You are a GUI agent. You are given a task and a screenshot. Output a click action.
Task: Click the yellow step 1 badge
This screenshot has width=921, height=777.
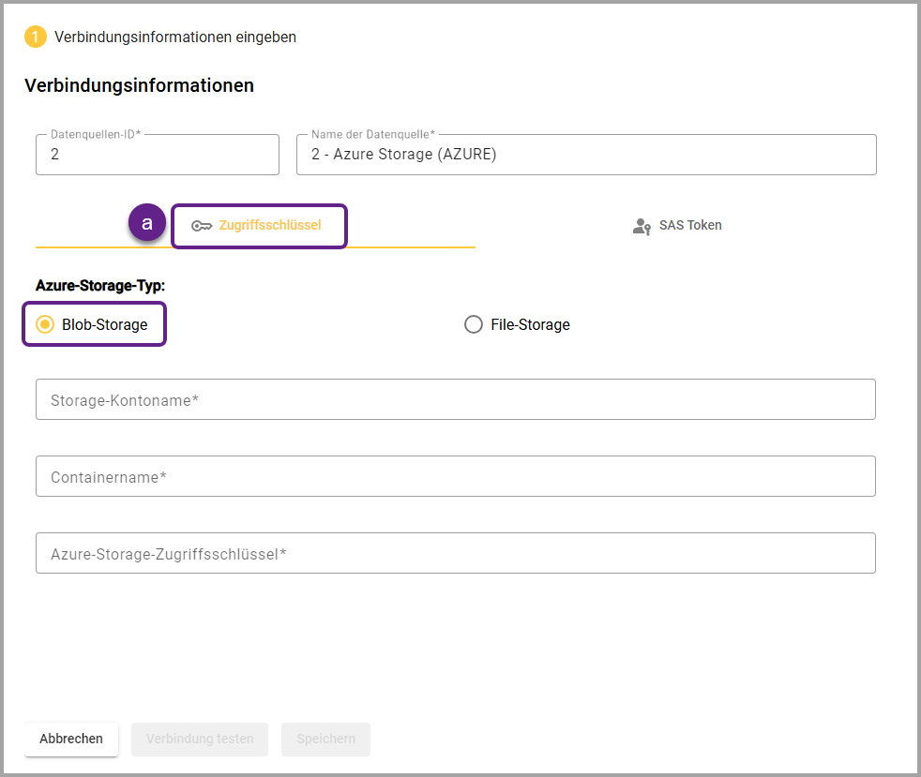pyautogui.click(x=36, y=37)
